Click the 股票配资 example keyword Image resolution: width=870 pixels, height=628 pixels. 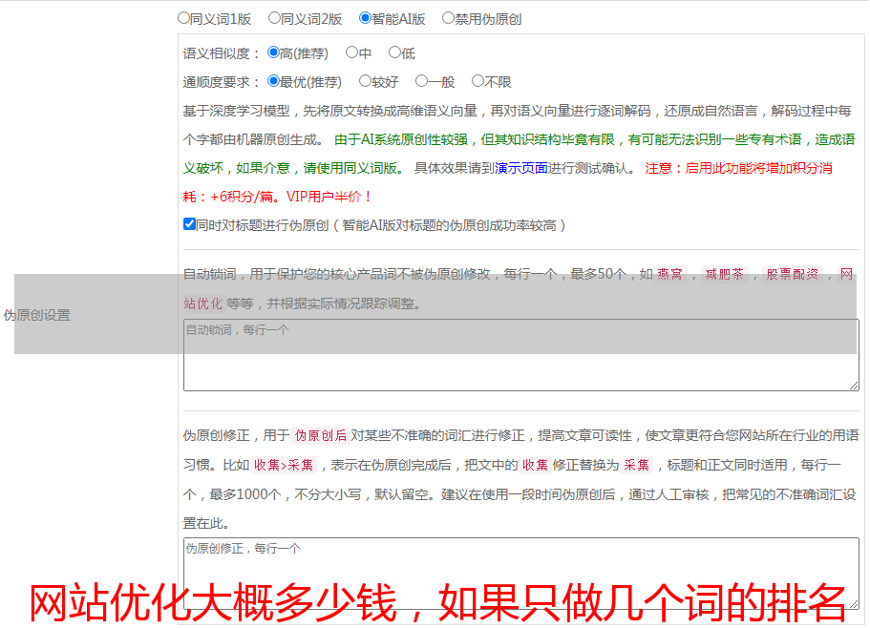pyautogui.click(x=793, y=274)
